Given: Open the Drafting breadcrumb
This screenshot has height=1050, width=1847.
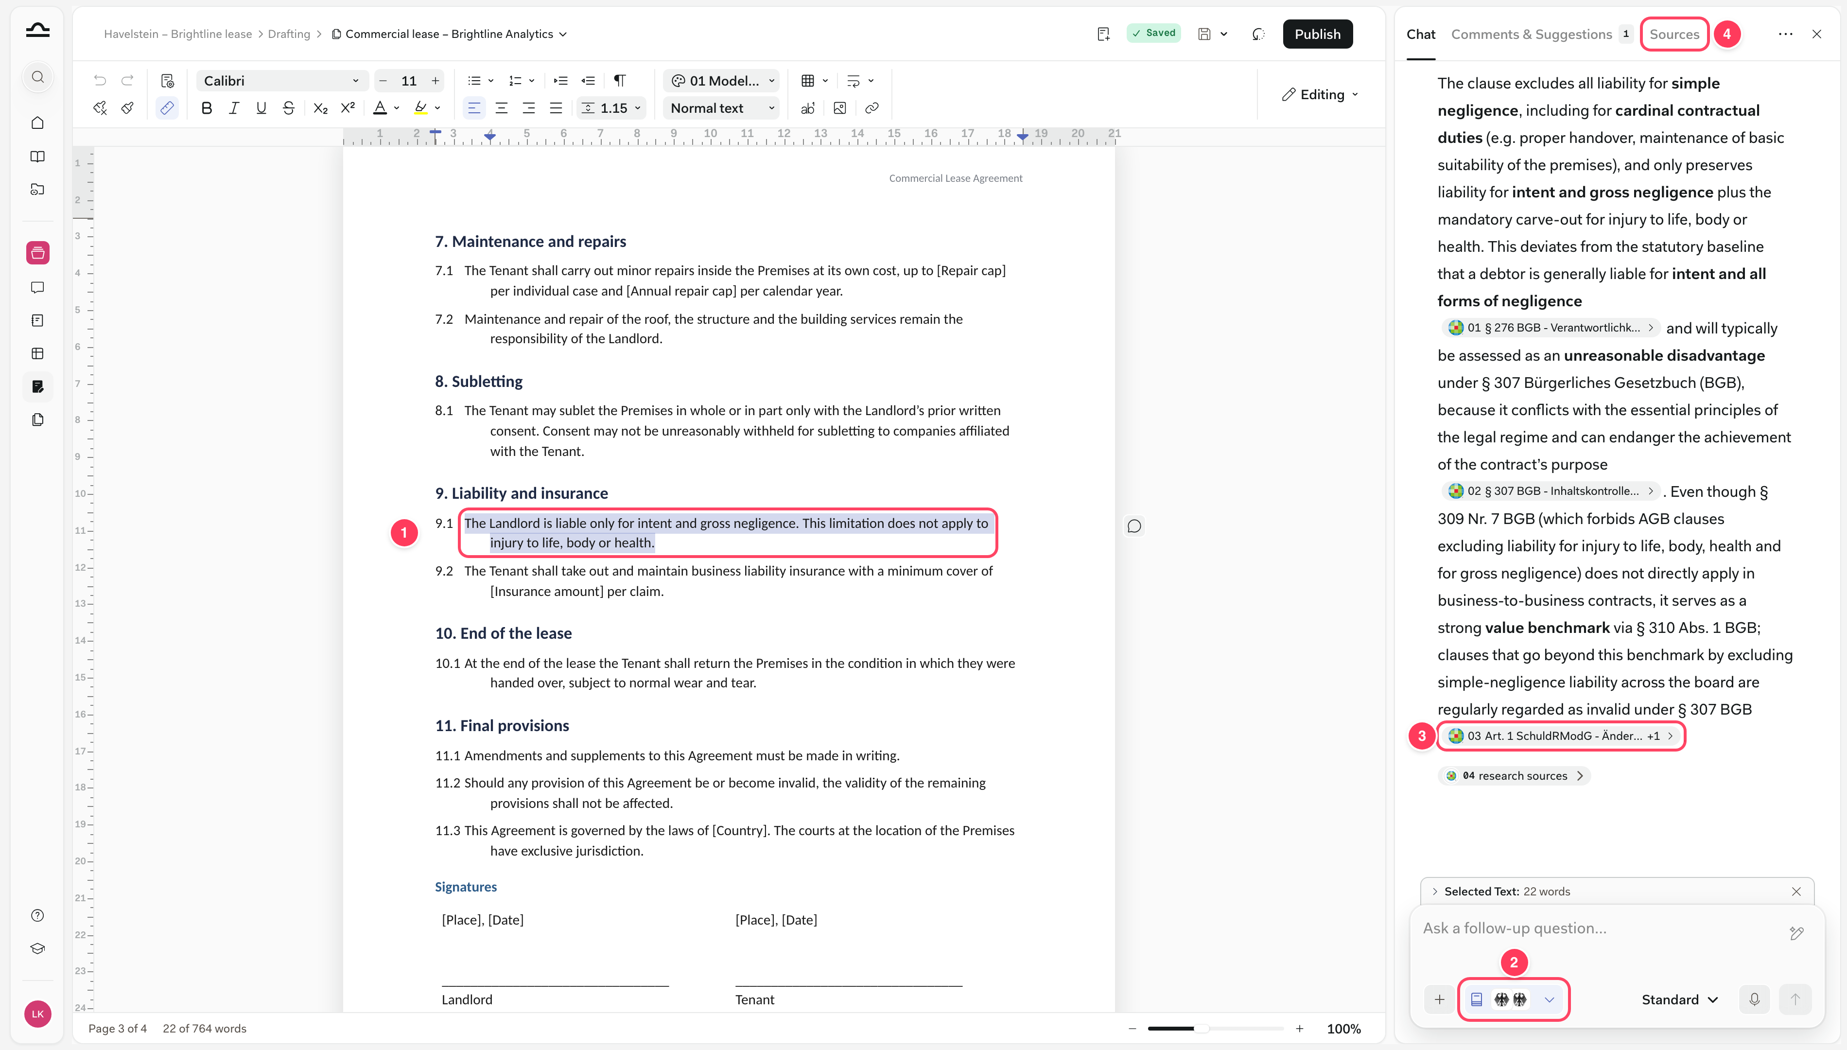Looking at the screenshot, I should [288, 34].
